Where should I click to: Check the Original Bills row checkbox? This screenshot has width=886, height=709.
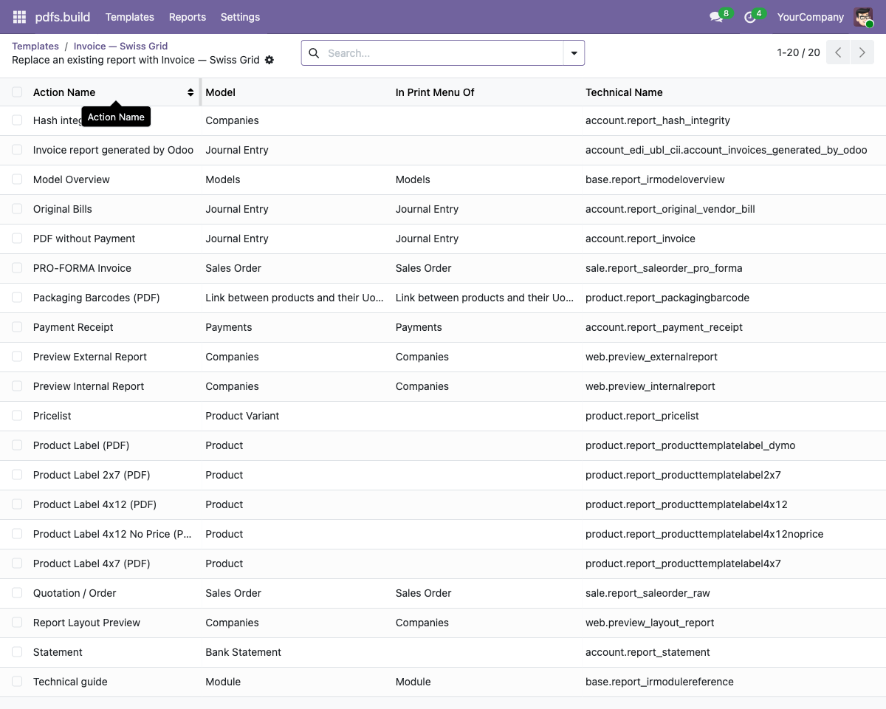17,209
